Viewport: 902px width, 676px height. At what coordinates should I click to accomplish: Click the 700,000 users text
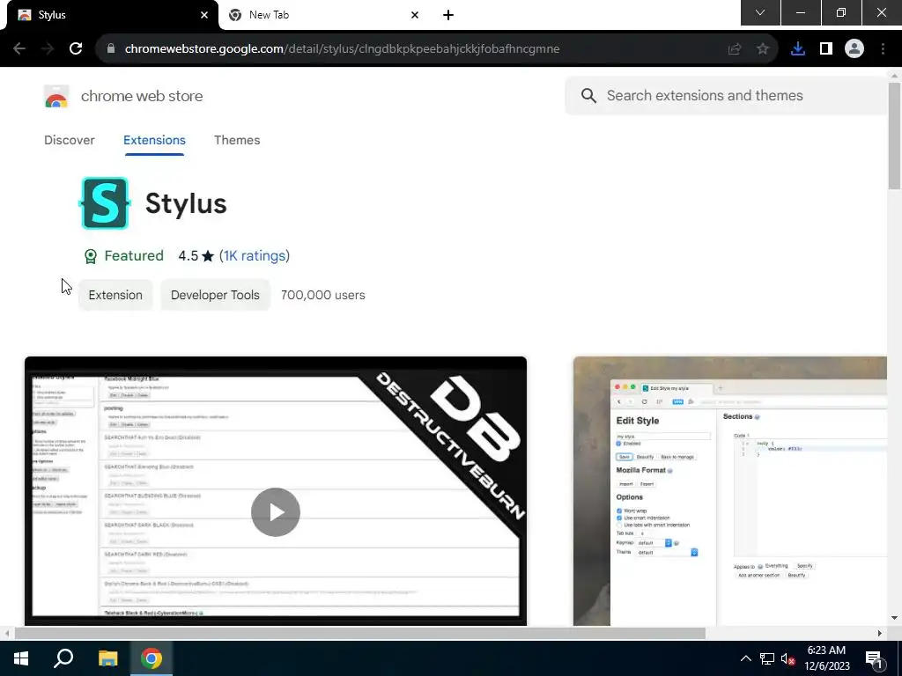pos(322,295)
